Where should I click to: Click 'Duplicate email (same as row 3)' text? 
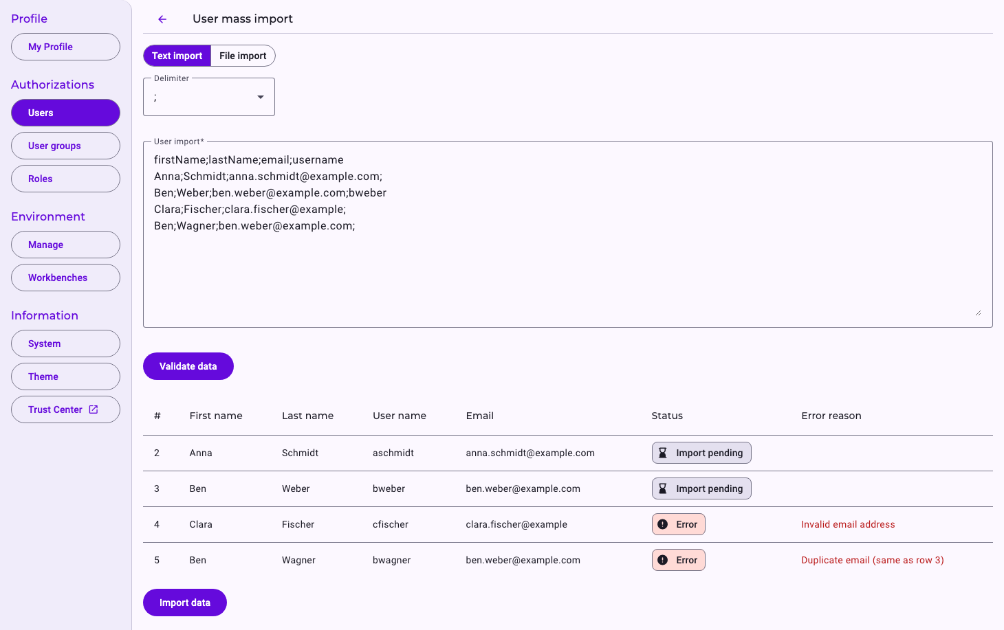tap(873, 560)
